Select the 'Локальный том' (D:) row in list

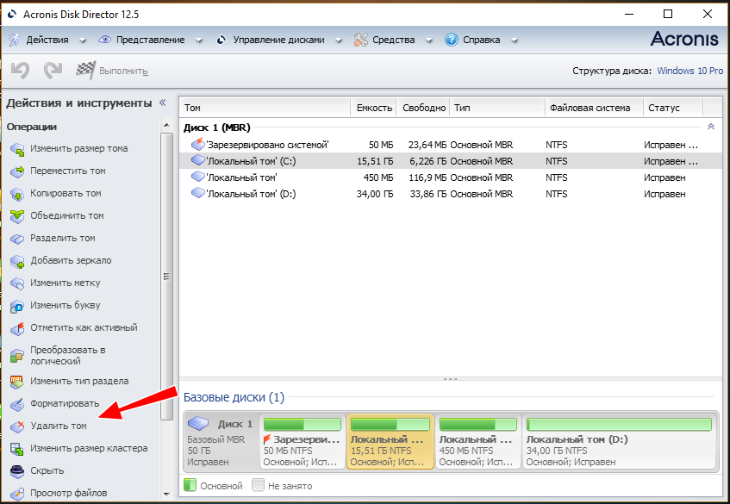tap(250, 194)
